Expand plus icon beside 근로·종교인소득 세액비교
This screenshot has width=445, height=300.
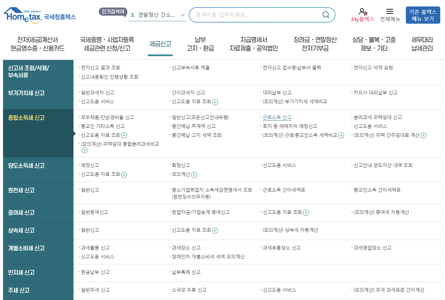tap(341, 135)
